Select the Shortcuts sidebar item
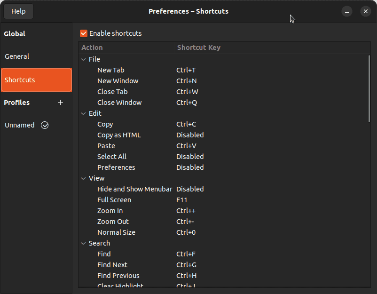The width and height of the screenshot is (377, 294). [36, 80]
